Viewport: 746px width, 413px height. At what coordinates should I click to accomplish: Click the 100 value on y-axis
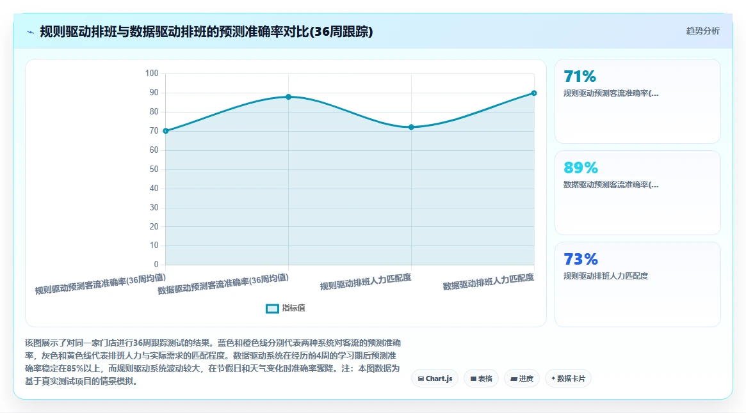pyautogui.click(x=152, y=73)
